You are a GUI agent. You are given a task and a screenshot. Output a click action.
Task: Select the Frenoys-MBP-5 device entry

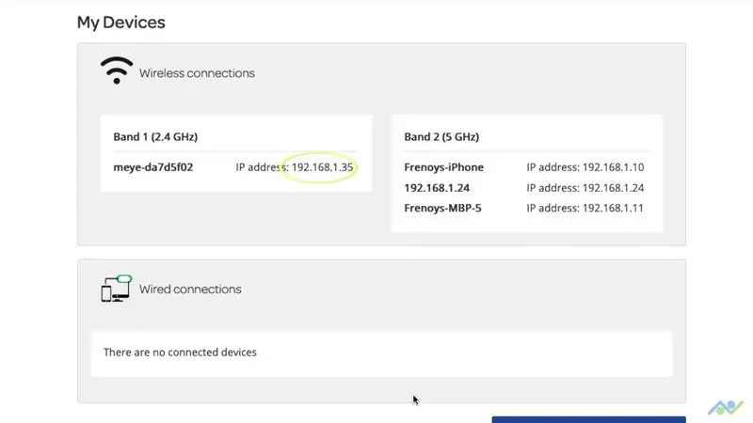442,208
